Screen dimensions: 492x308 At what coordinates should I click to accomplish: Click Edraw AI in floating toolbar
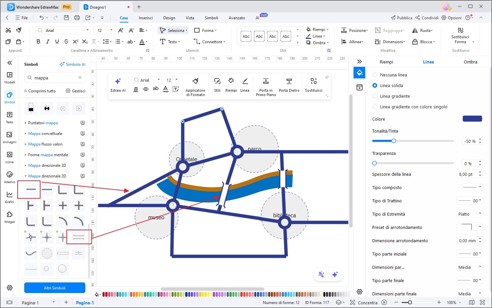tap(118, 85)
